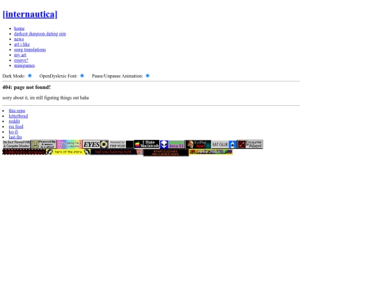Open the 'my art' page
This screenshot has width=376, height=282.
point(20,55)
